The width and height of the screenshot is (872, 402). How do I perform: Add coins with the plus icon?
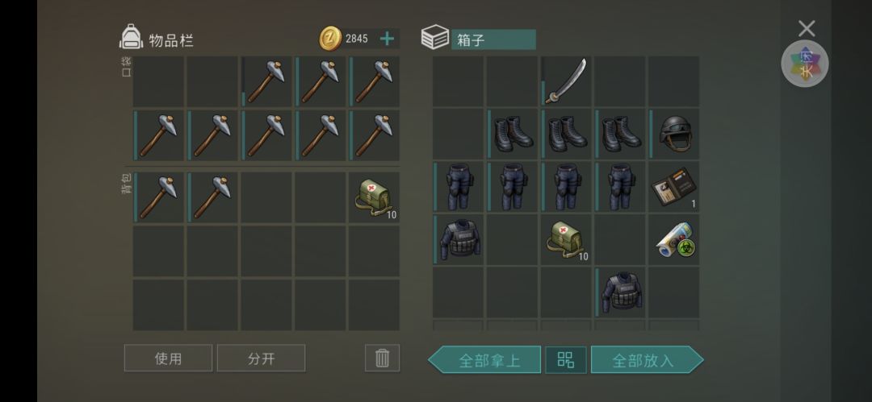coord(387,39)
